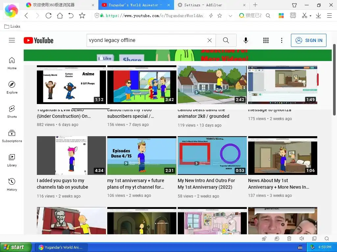Click the zoom magnifier in status bar
The image size is (337, 252).
(327, 239)
